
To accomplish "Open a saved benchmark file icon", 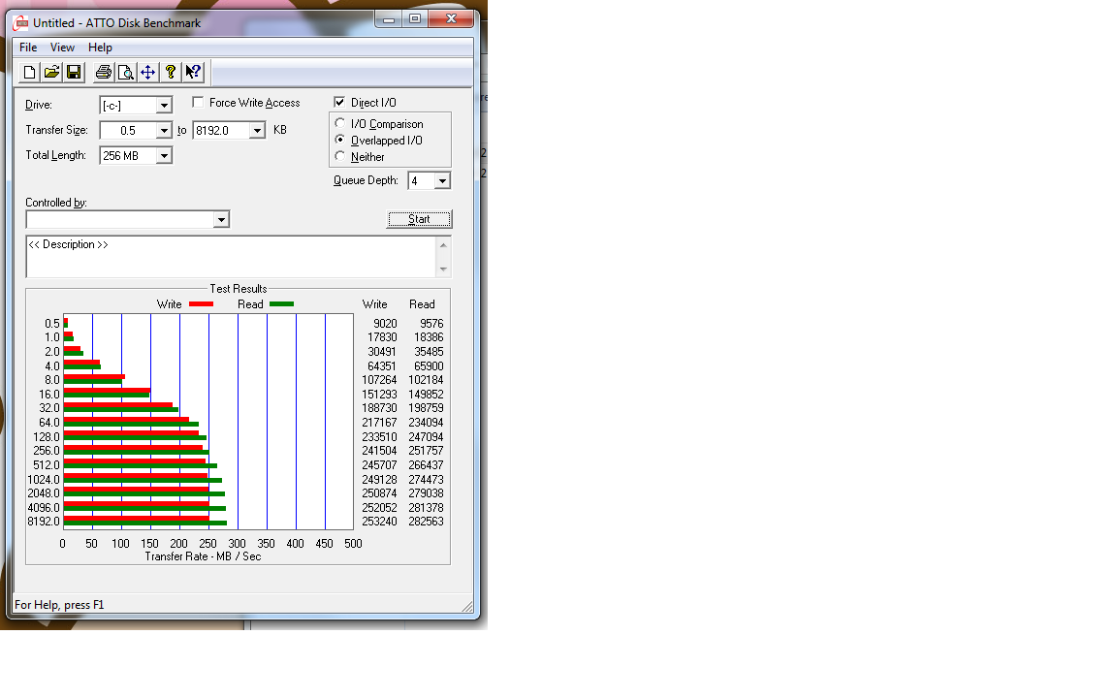I will pyautogui.click(x=51, y=72).
